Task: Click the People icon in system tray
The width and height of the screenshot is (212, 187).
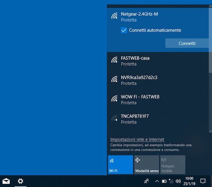Action: tap(147, 181)
